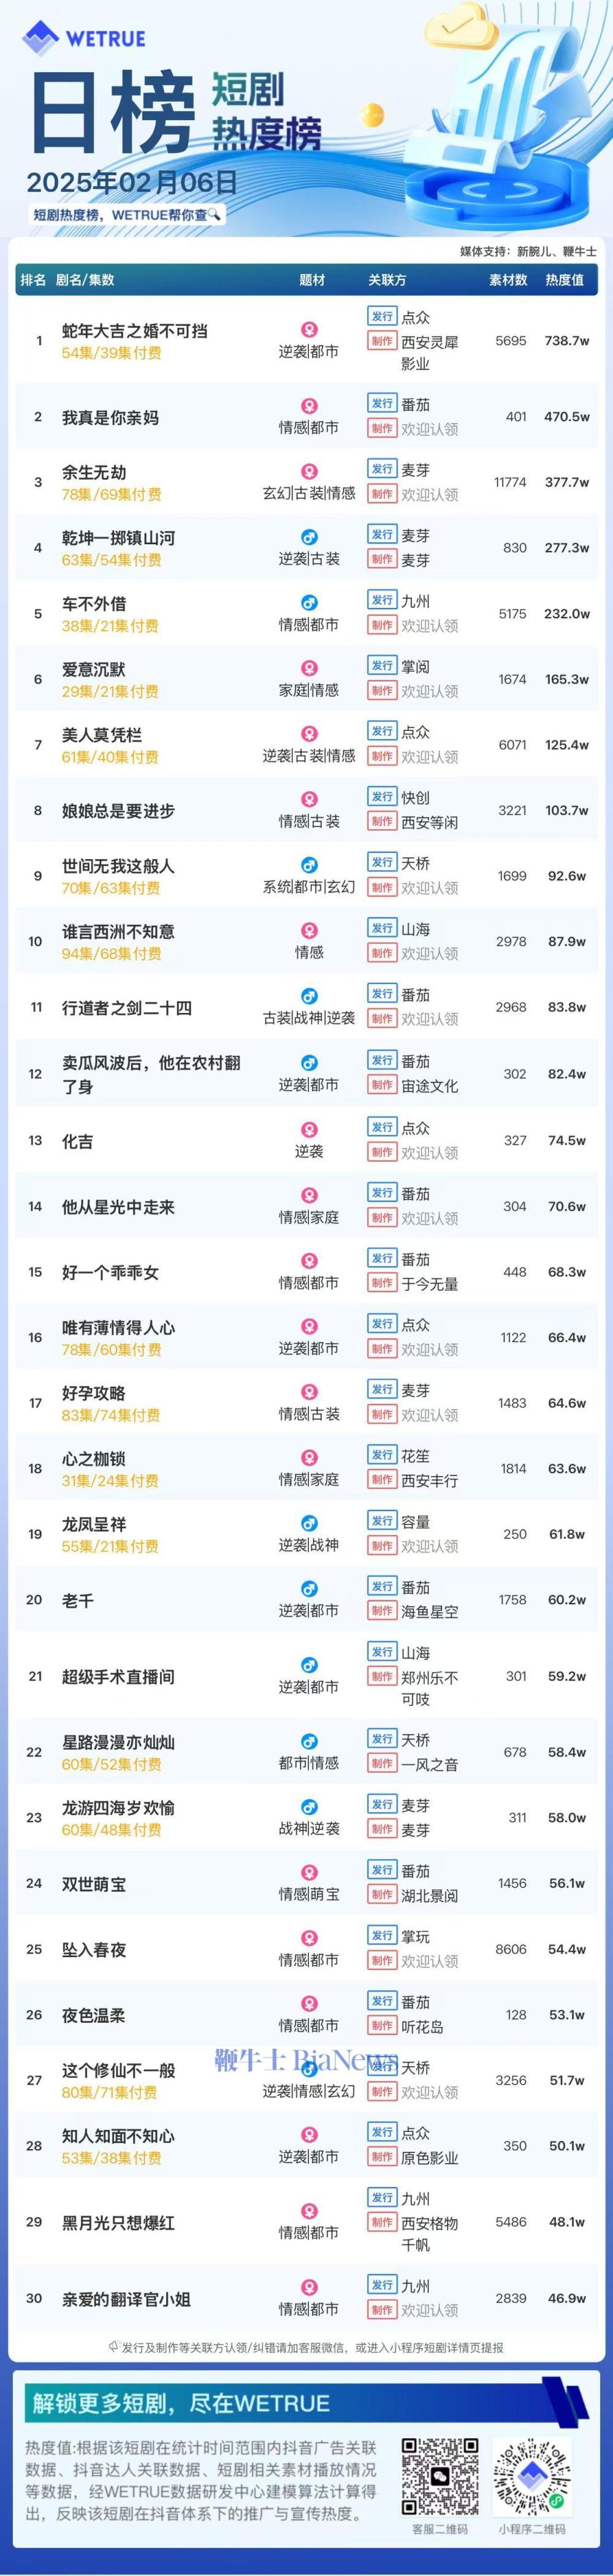613x2576 pixels.
Task: Click the female icon for 蛇年大吉之婚不可挡
Action: click(309, 329)
